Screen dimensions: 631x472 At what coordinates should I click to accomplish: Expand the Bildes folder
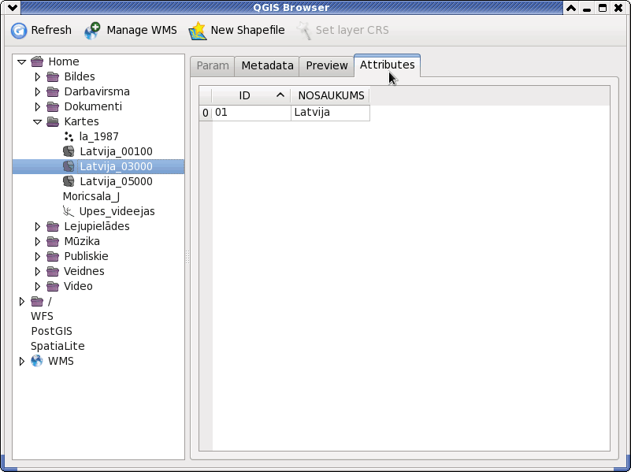click(x=38, y=76)
